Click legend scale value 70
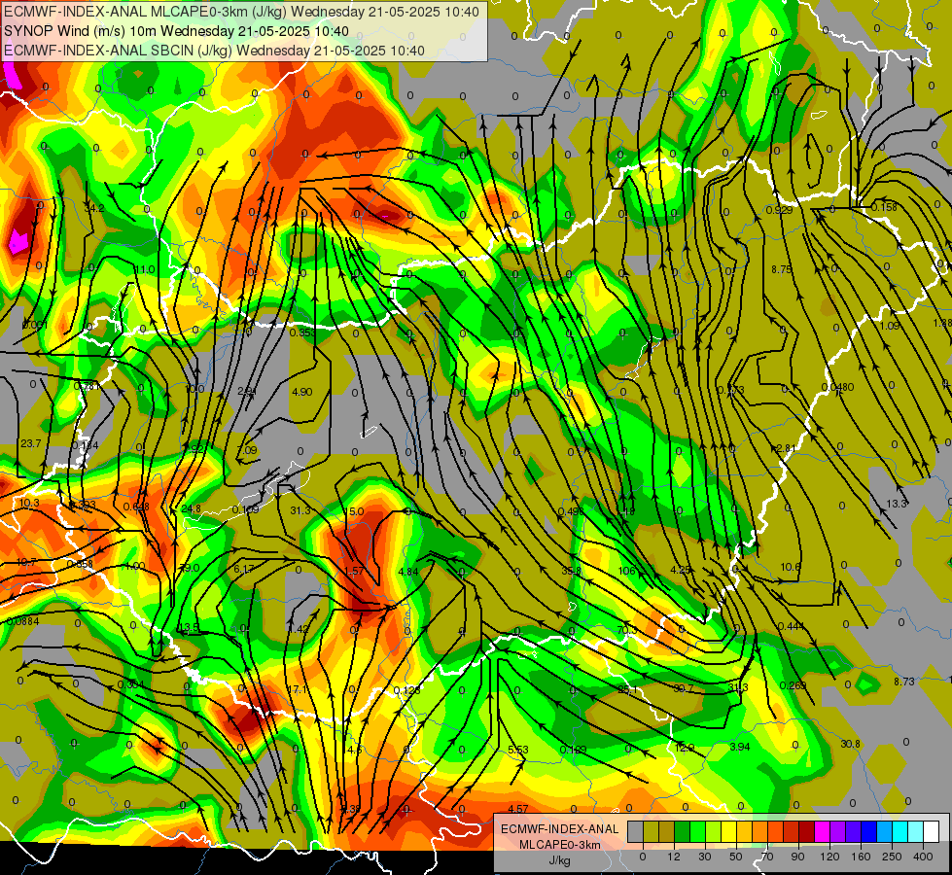 (x=767, y=857)
